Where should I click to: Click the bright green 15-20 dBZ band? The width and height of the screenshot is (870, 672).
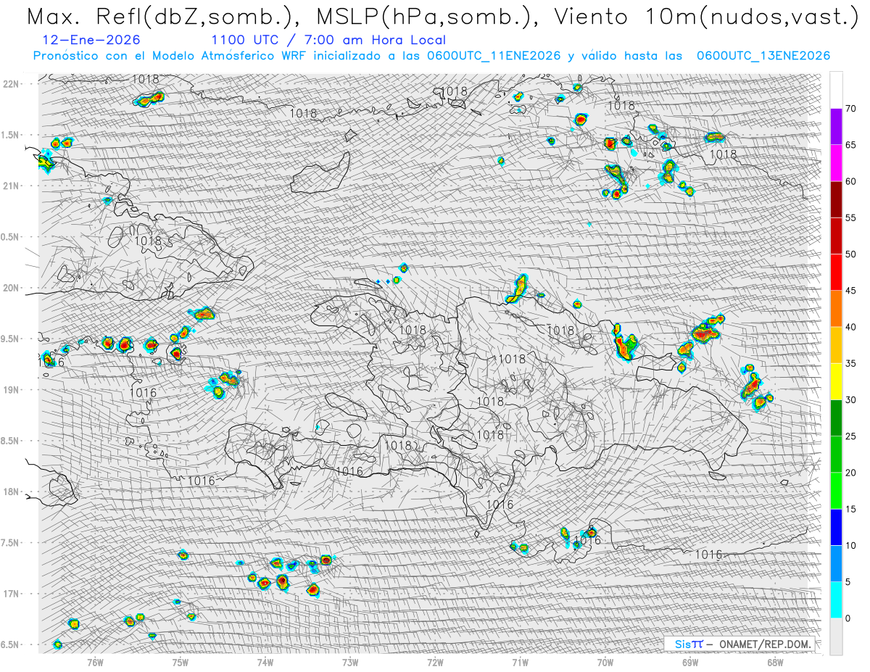pos(836,491)
